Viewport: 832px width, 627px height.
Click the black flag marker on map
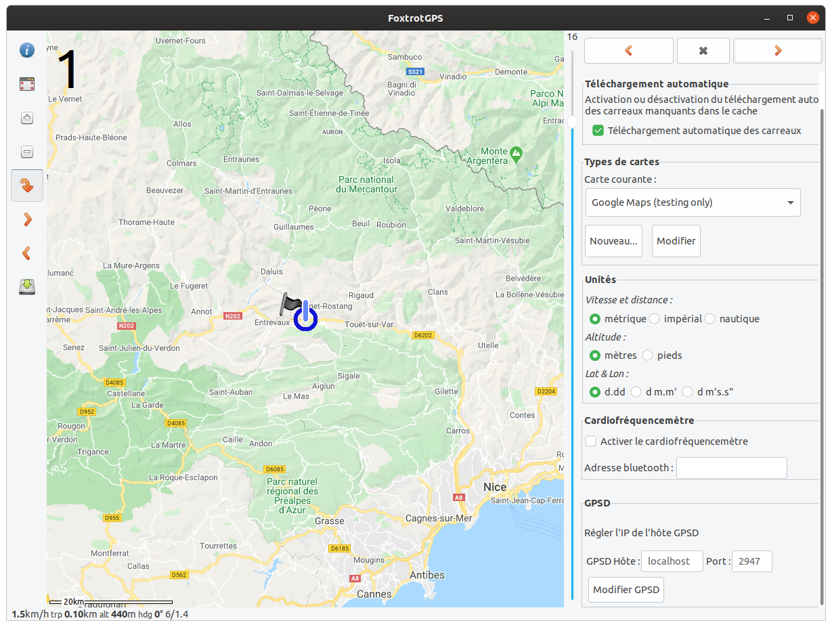[x=291, y=303]
